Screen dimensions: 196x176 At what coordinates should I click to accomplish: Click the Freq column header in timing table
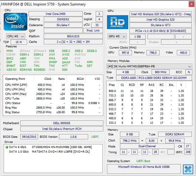coord(112,85)
